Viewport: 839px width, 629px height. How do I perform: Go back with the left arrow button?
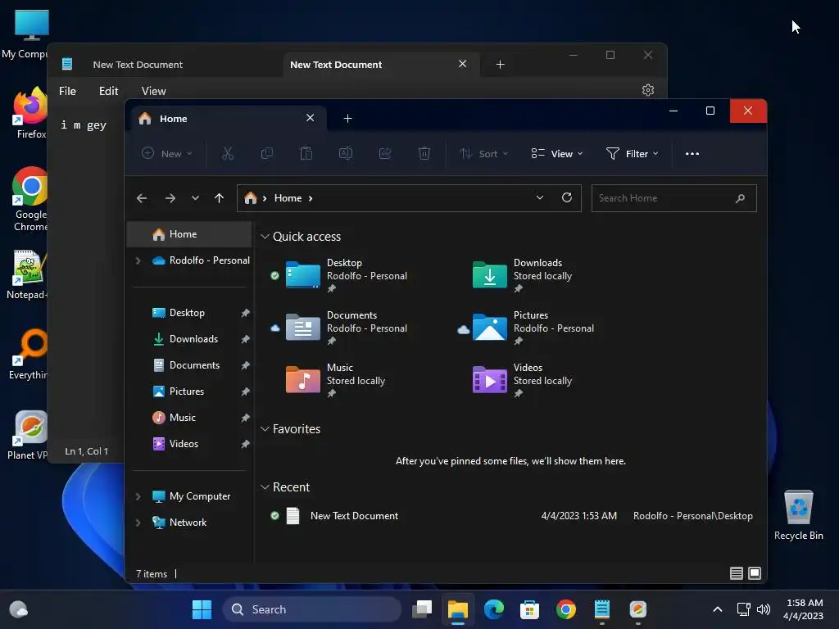tap(142, 198)
